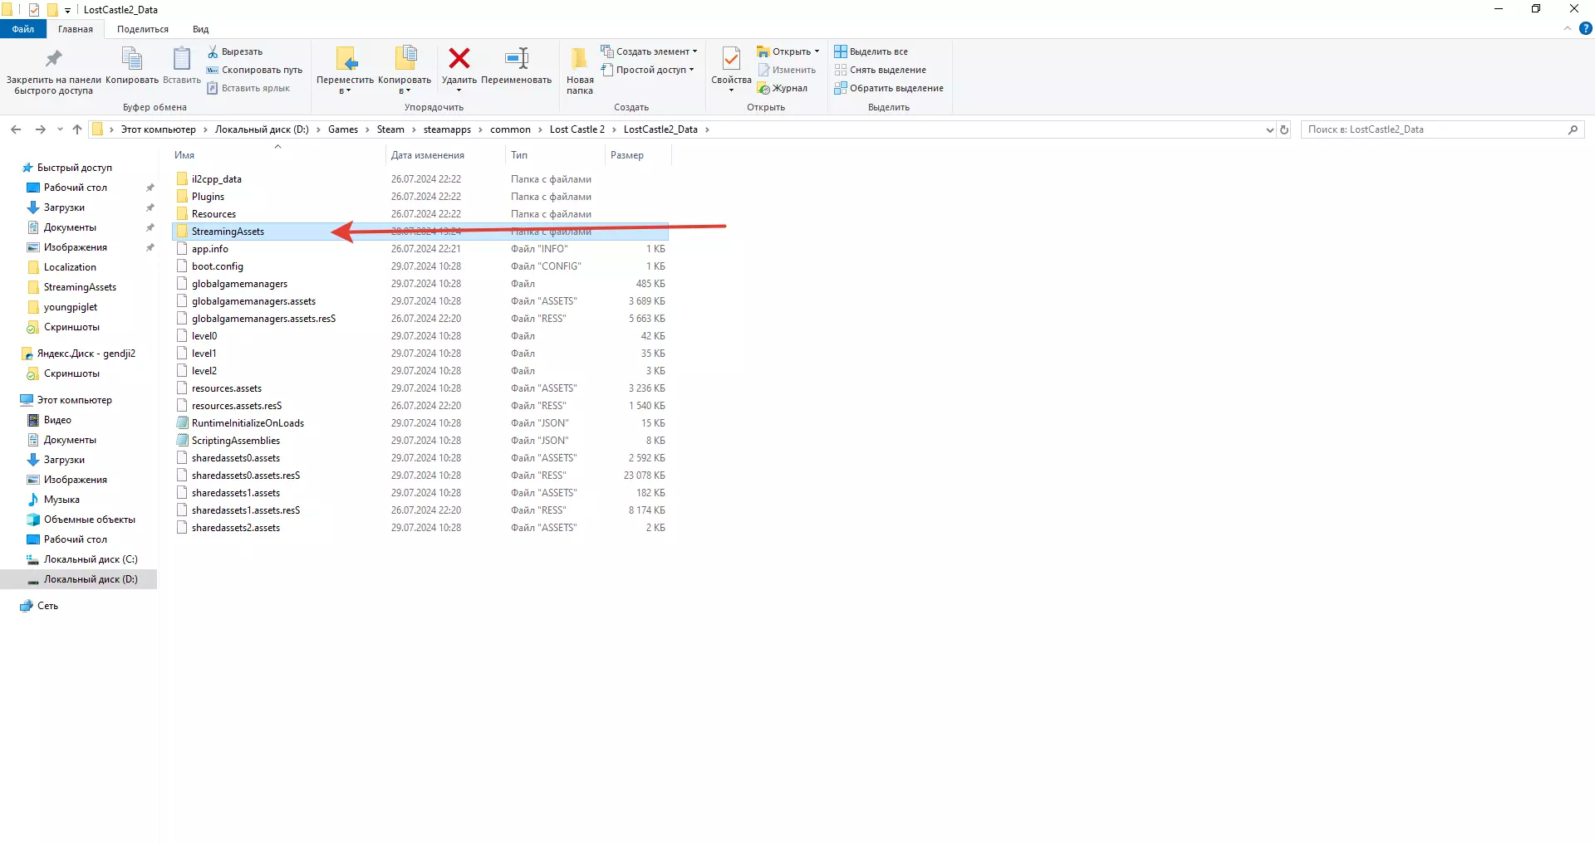Select the boot.config file
The width and height of the screenshot is (1595, 844).
(x=218, y=266)
